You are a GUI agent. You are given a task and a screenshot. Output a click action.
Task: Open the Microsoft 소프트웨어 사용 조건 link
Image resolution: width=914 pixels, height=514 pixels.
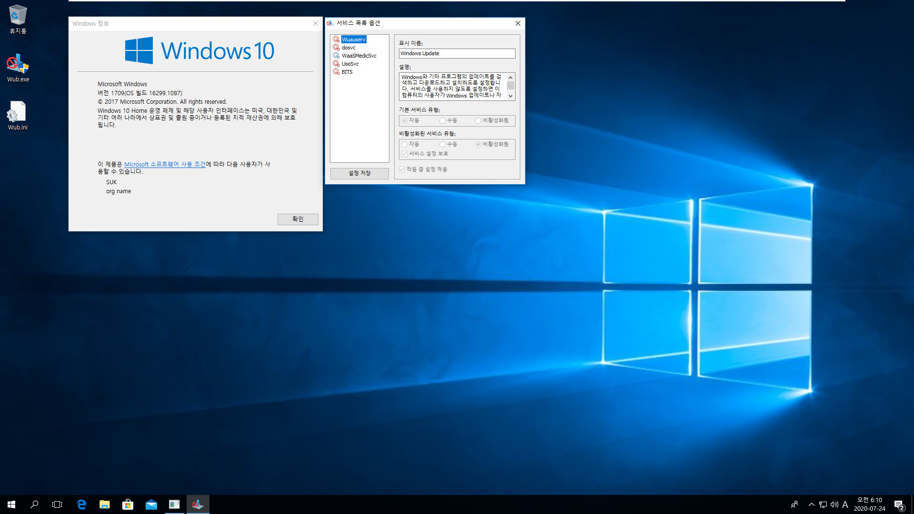[165, 164]
